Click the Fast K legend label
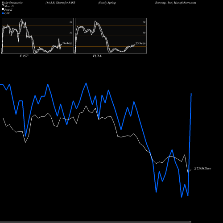This screenshot has height=223, width=223. tap(8, 10)
